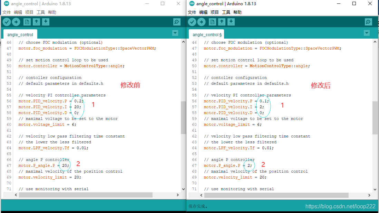This screenshot has width=379, height=213.
Task: Open sketch icon in right window
Action: click(x=222, y=22)
